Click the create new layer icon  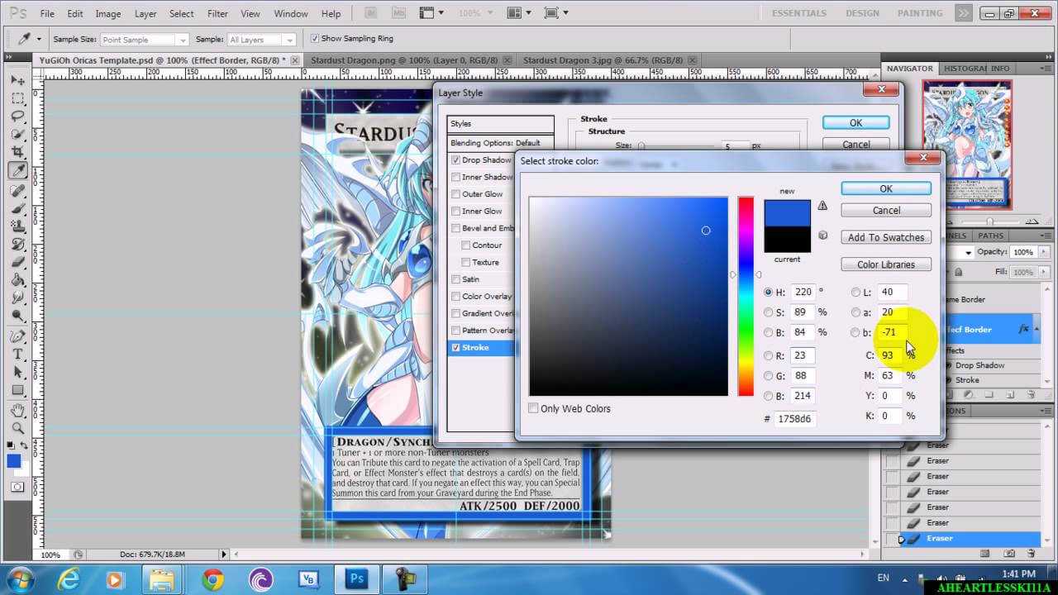(1009, 396)
